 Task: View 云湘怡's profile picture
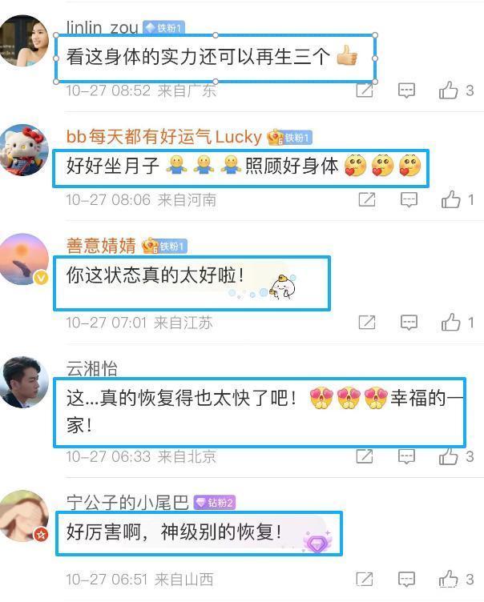(x=24, y=382)
